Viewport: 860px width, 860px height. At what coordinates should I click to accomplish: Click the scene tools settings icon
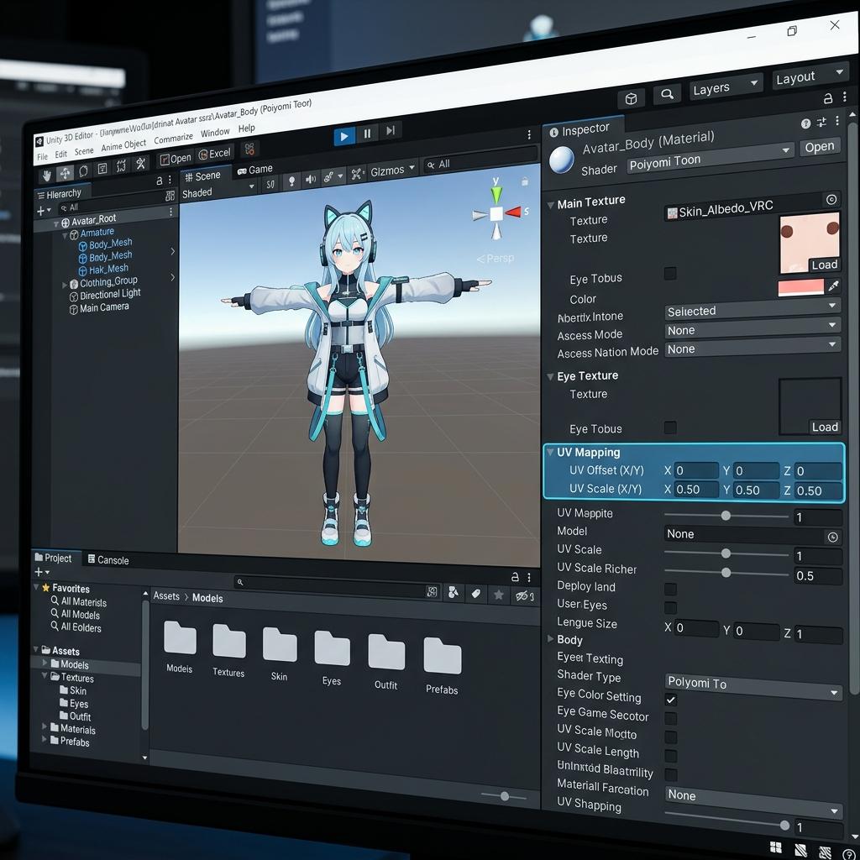[x=357, y=175]
